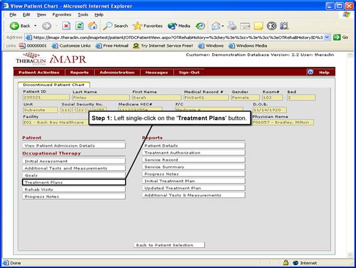The height and width of the screenshot is (268, 356).
Task: Open the Tools menu
Action: [x=83, y=15]
